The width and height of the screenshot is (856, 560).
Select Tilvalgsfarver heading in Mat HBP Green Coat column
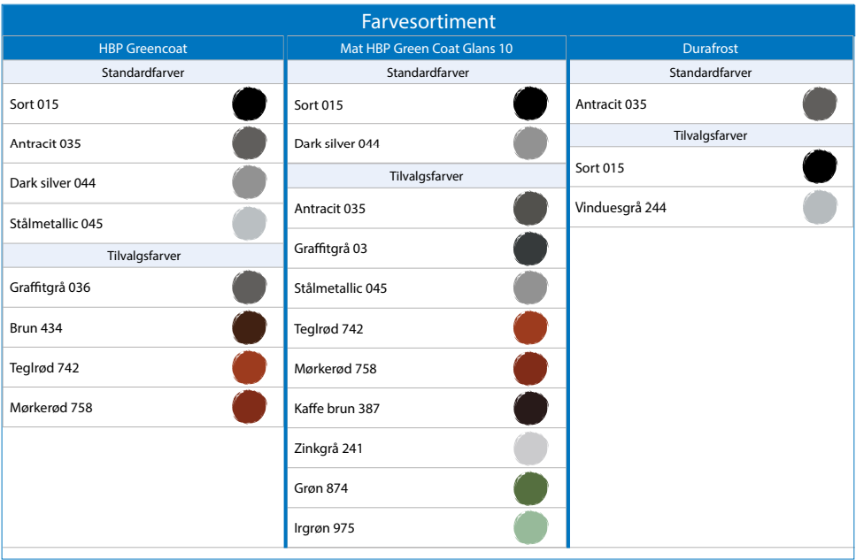tap(427, 176)
